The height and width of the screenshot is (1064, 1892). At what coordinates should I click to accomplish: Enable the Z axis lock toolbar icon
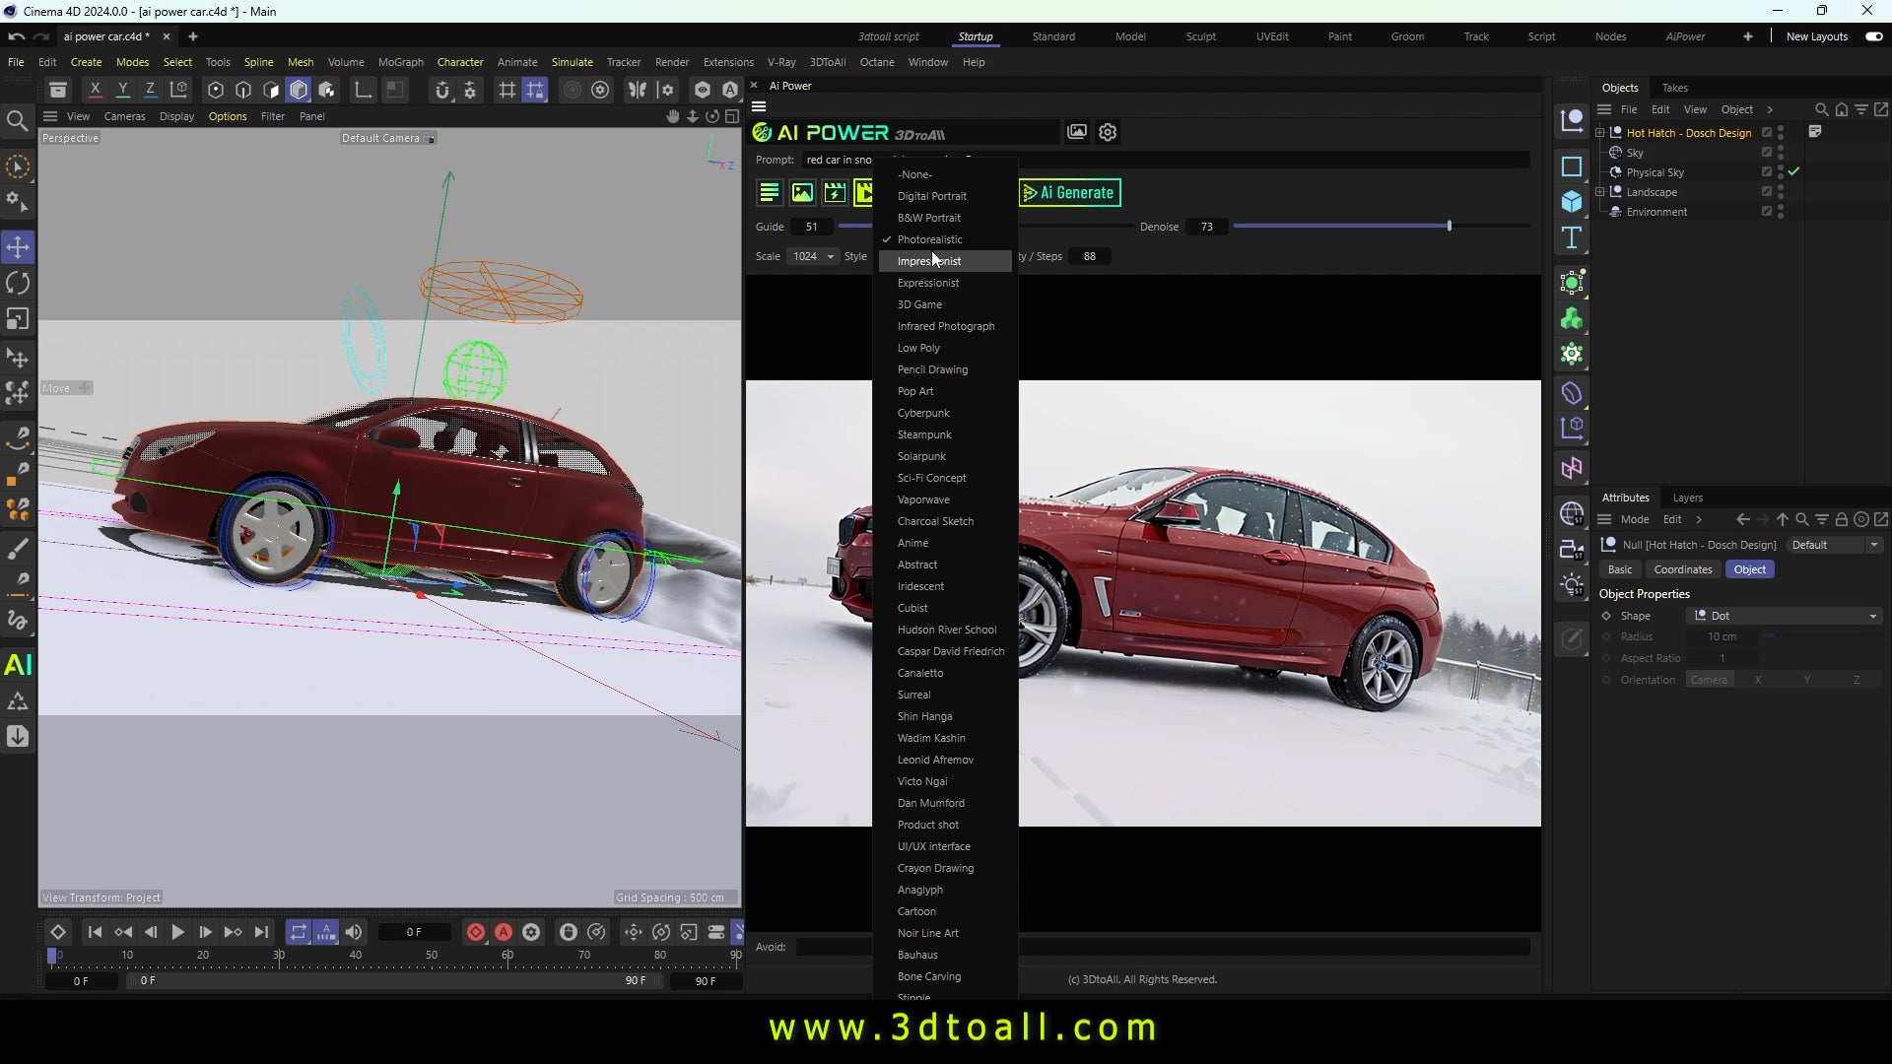[150, 90]
